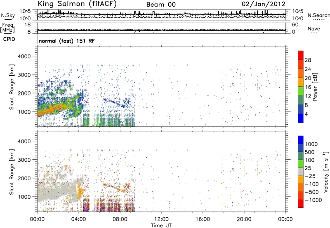This screenshot has width=330, height=228.
Task: Click the -25 label on Velocity colorbar
Action: (310, 176)
